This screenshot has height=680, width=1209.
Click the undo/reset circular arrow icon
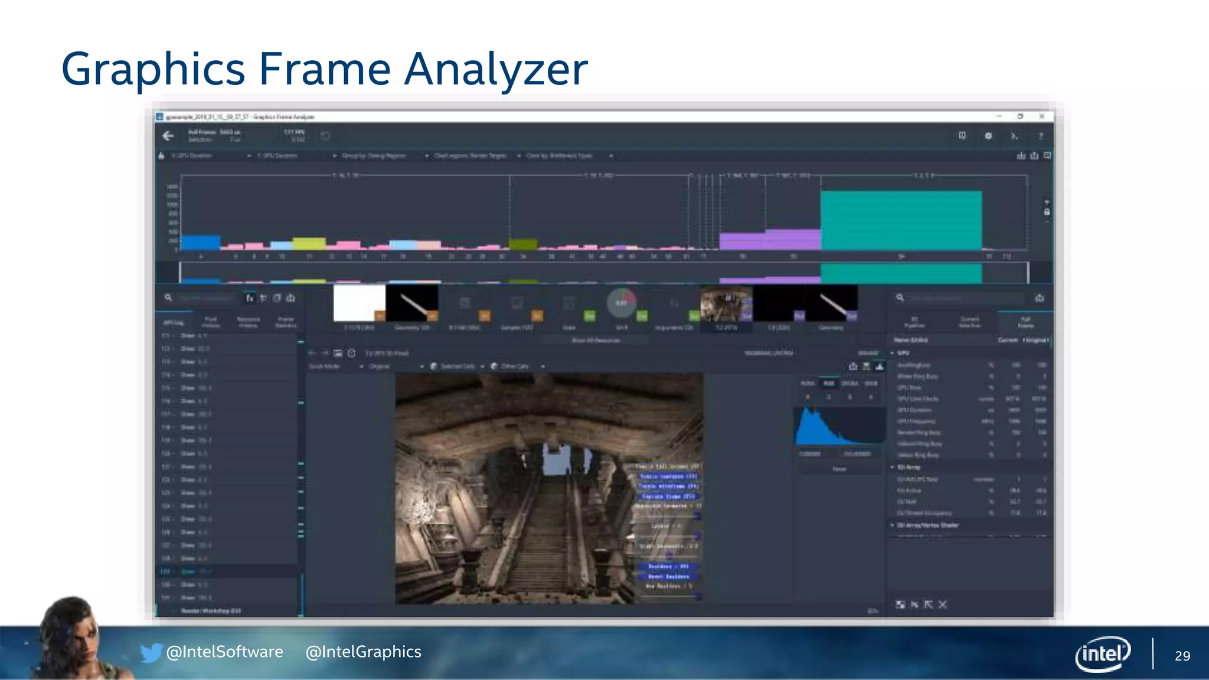(x=325, y=136)
